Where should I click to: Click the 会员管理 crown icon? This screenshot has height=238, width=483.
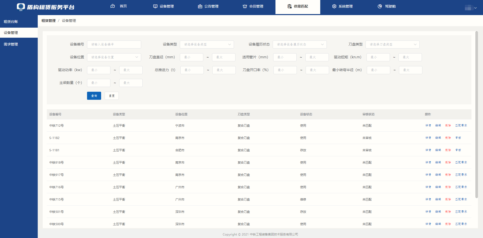[x=245, y=6]
